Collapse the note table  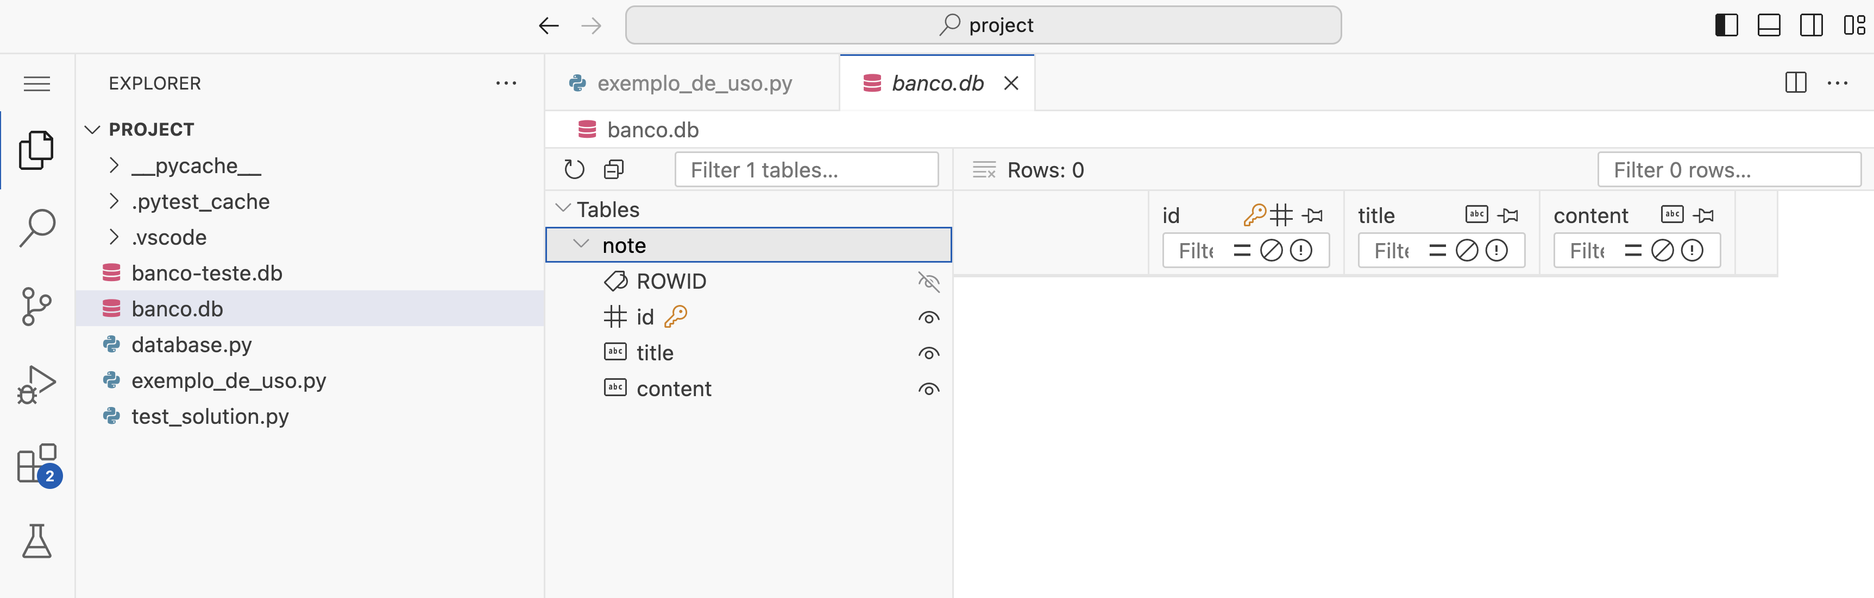click(x=581, y=245)
